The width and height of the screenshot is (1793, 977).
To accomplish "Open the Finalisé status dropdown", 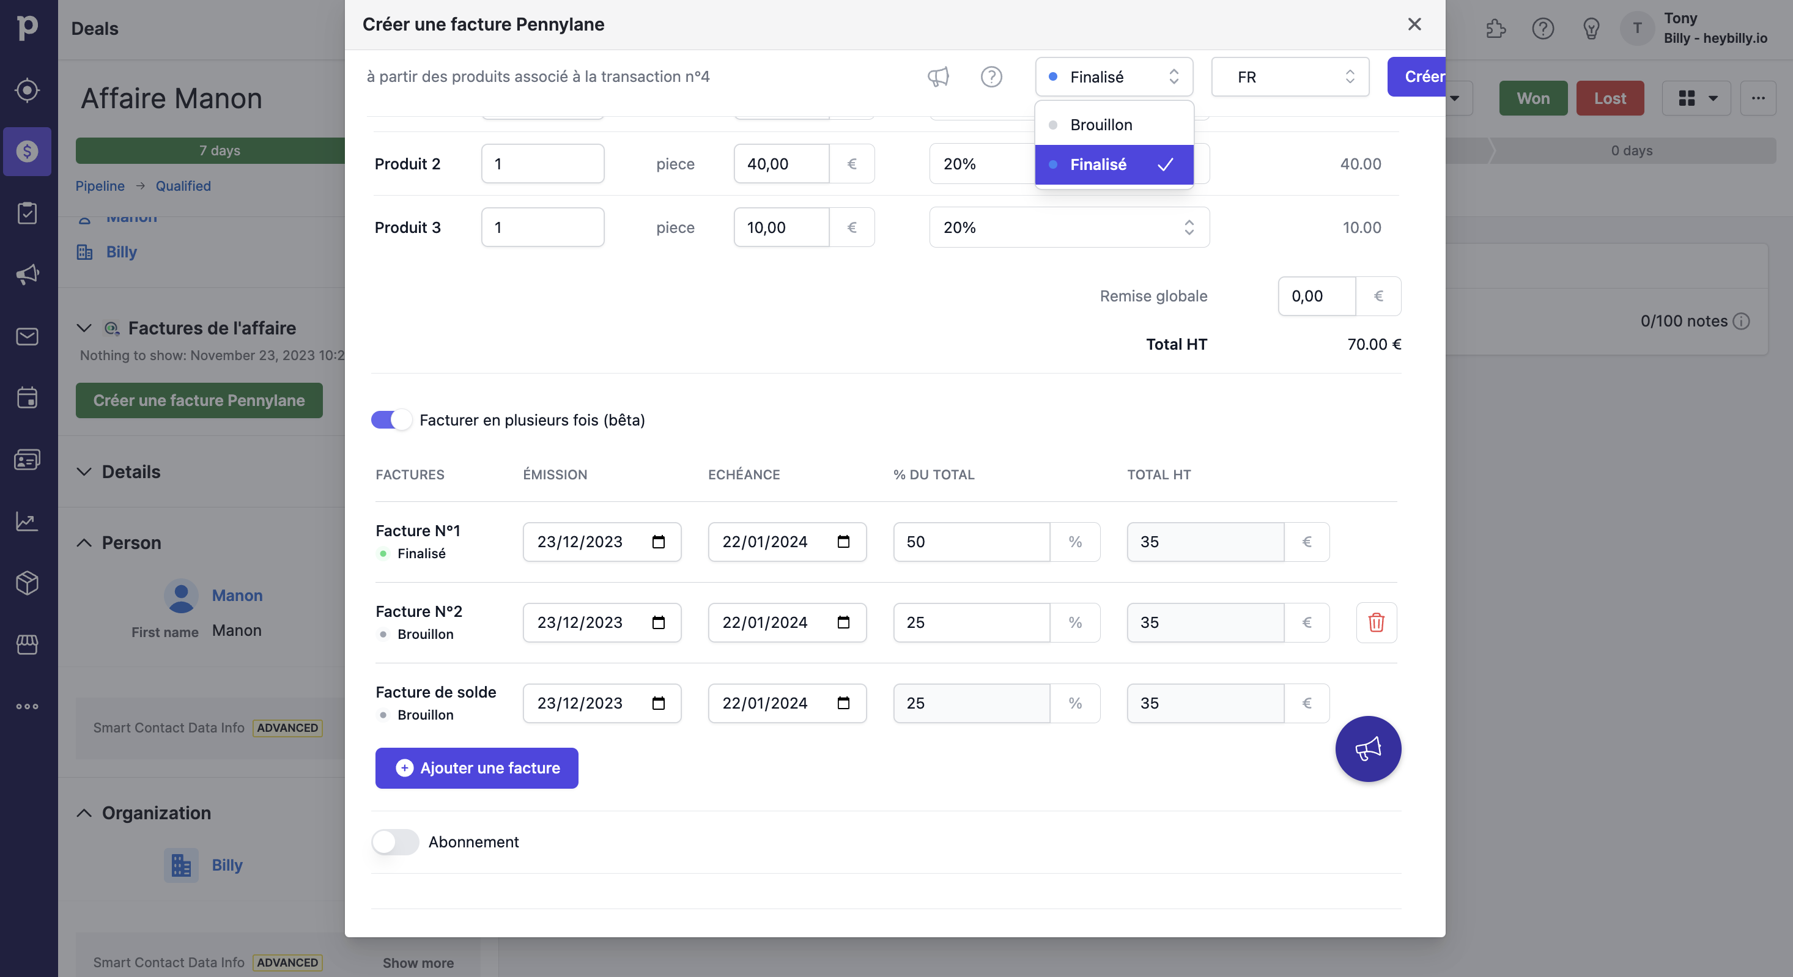I will 1114,76.
